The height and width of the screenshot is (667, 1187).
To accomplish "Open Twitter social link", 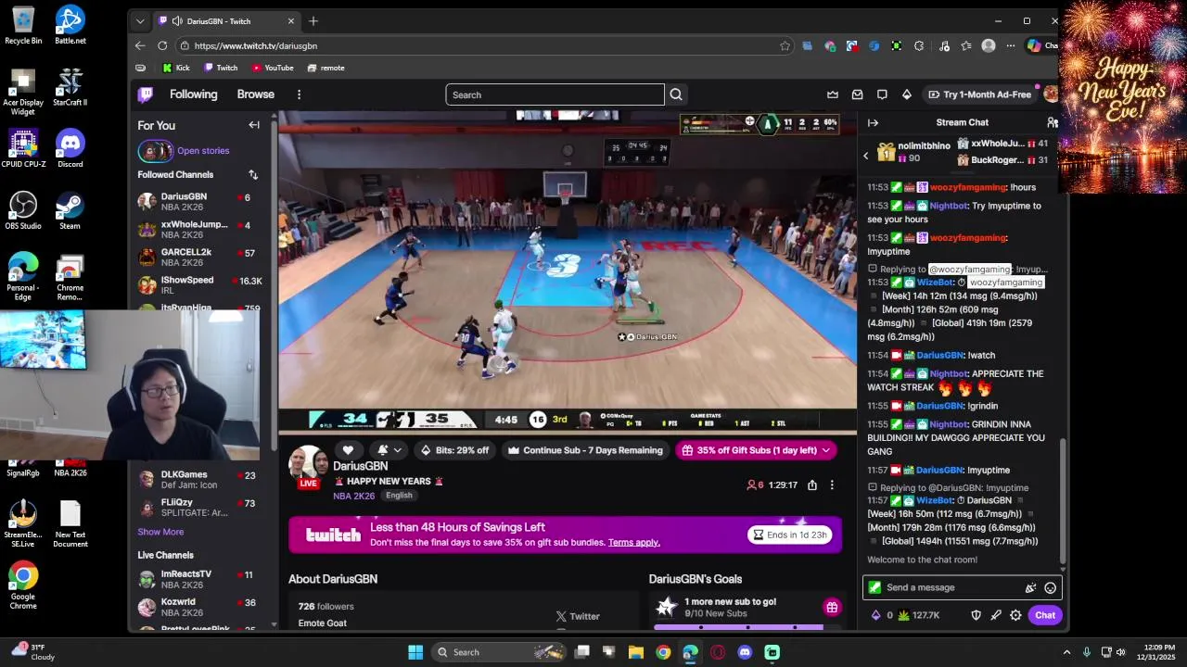I will tap(577, 616).
